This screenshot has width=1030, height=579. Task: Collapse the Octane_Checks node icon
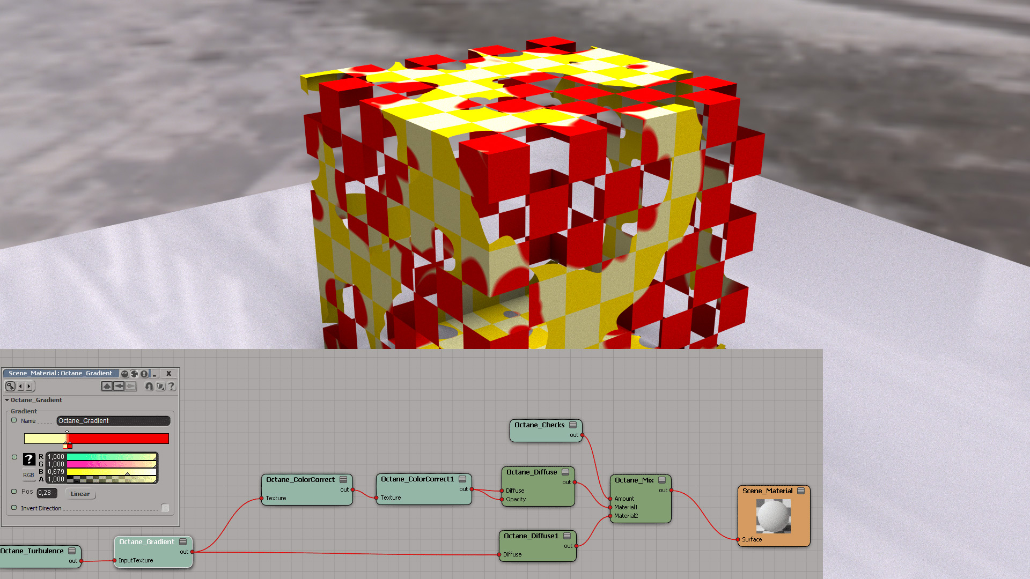click(x=573, y=425)
